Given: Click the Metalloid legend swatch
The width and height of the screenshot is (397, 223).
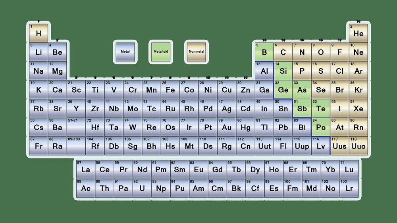Looking at the screenshot, I should (x=161, y=52).
